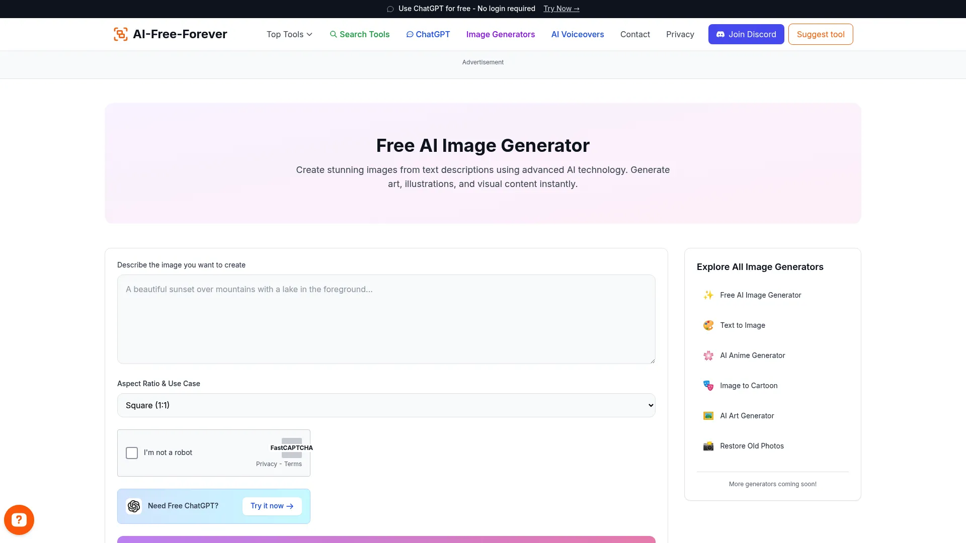This screenshot has width=966, height=543.
Task: Follow the Try Now link in the top banner
Action: pos(561,9)
